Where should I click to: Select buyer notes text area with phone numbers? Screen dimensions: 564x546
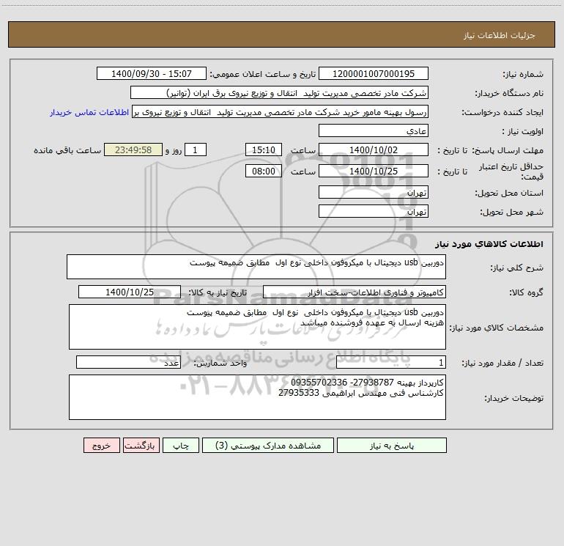257,397
